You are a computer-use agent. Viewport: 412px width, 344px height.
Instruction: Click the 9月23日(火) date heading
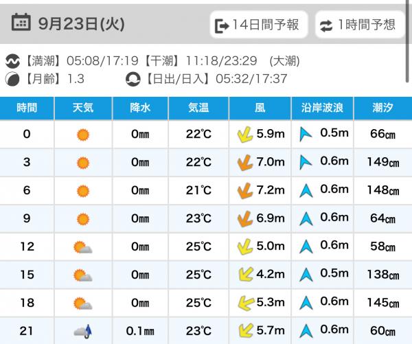[x=81, y=24]
